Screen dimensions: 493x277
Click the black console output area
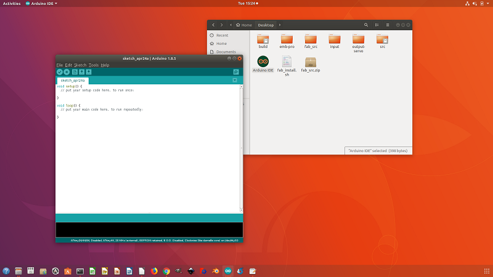pyautogui.click(x=149, y=230)
